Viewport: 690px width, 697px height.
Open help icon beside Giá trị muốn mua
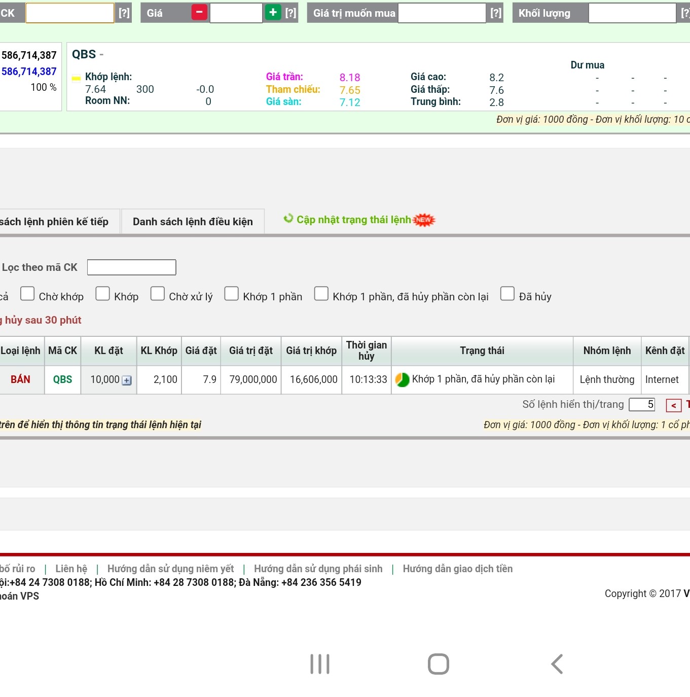tap(496, 13)
